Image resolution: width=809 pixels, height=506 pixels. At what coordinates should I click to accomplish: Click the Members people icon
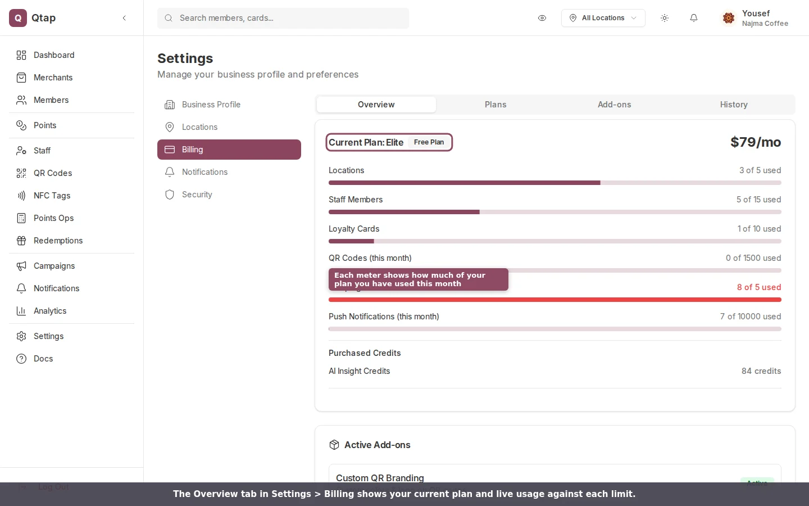click(x=21, y=100)
